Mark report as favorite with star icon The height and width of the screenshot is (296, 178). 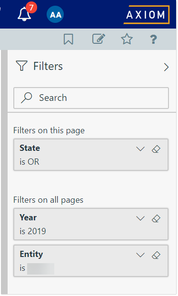[x=127, y=39]
